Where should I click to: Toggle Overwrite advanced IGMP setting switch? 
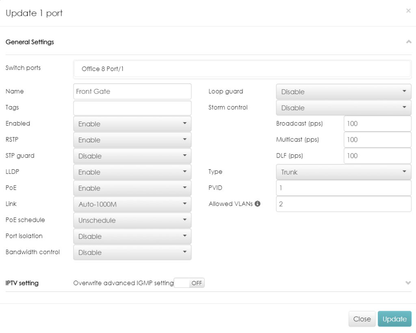click(x=189, y=283)
